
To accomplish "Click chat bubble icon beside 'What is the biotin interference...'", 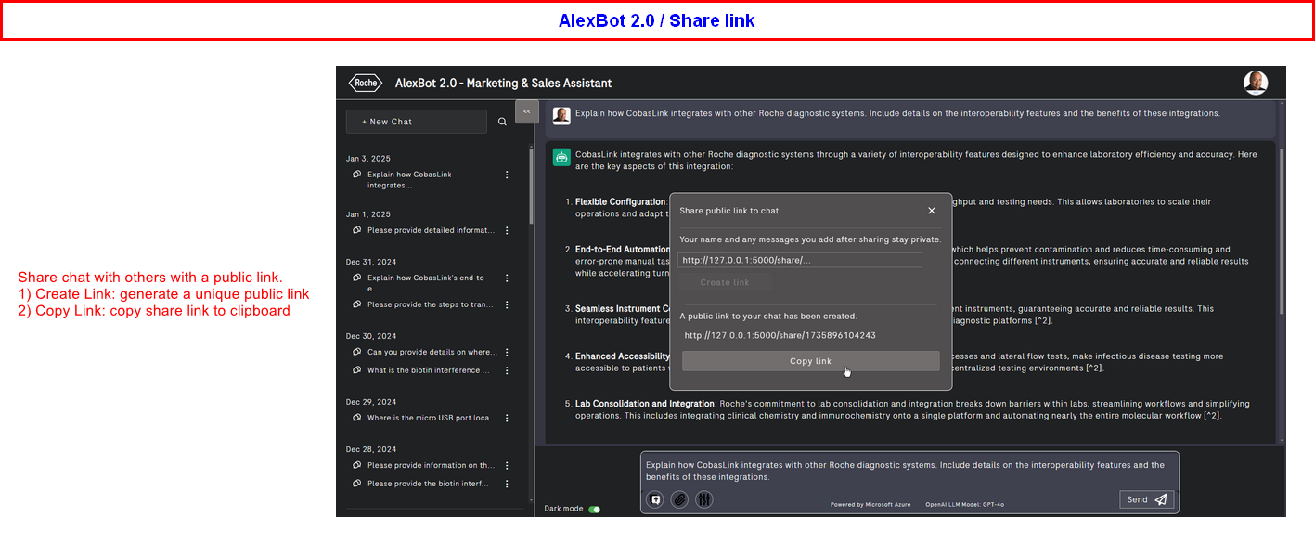I will click(357, 370).
